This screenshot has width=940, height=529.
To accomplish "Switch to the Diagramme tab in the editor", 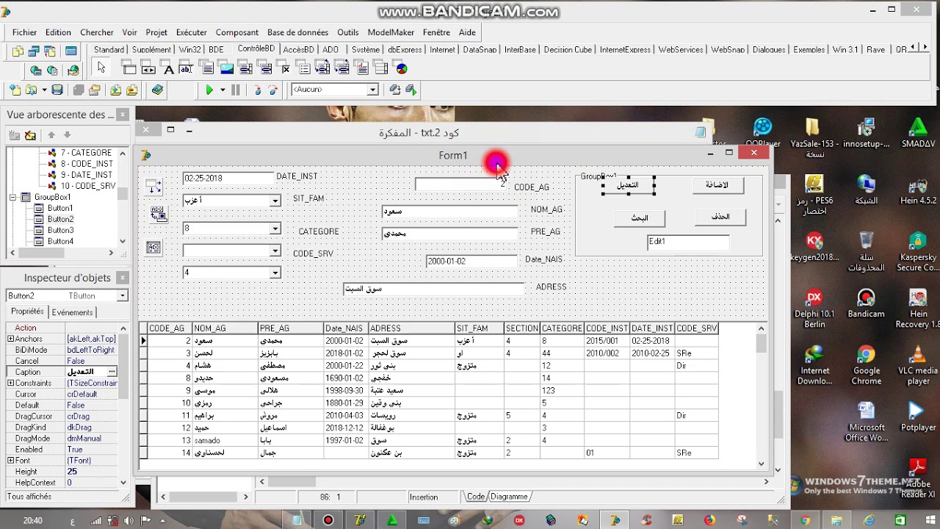I will coord(509,497).
